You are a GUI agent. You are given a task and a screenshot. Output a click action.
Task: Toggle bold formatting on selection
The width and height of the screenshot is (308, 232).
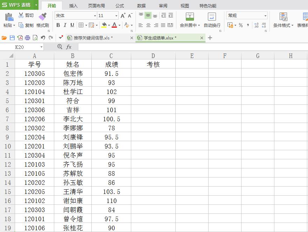point(58,25)
